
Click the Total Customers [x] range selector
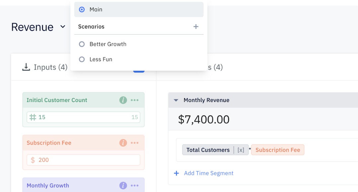pos(241,150)
